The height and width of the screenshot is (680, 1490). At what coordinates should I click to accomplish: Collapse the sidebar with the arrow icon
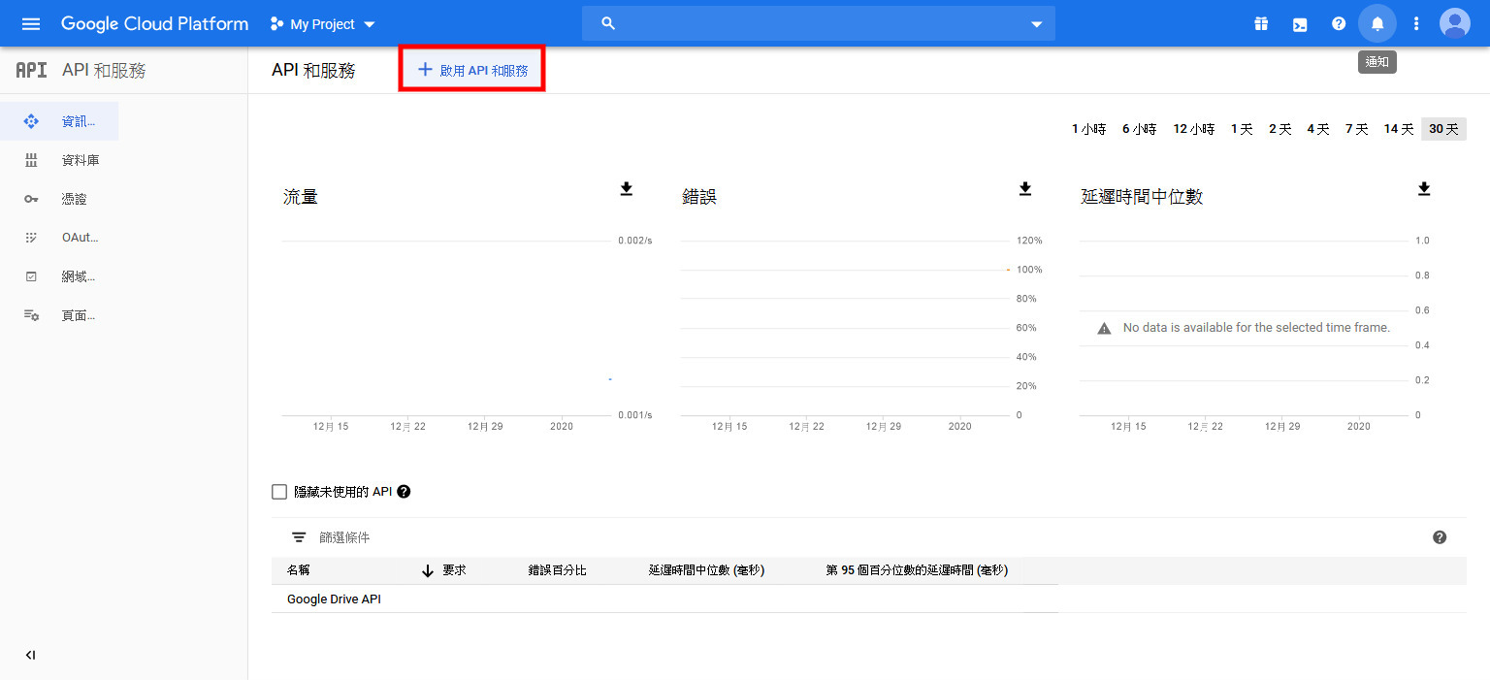[30, 655]
